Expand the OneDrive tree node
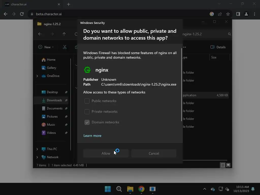This screenshot has height=195, width=260. pyautogui.click(x=37, y=76)
